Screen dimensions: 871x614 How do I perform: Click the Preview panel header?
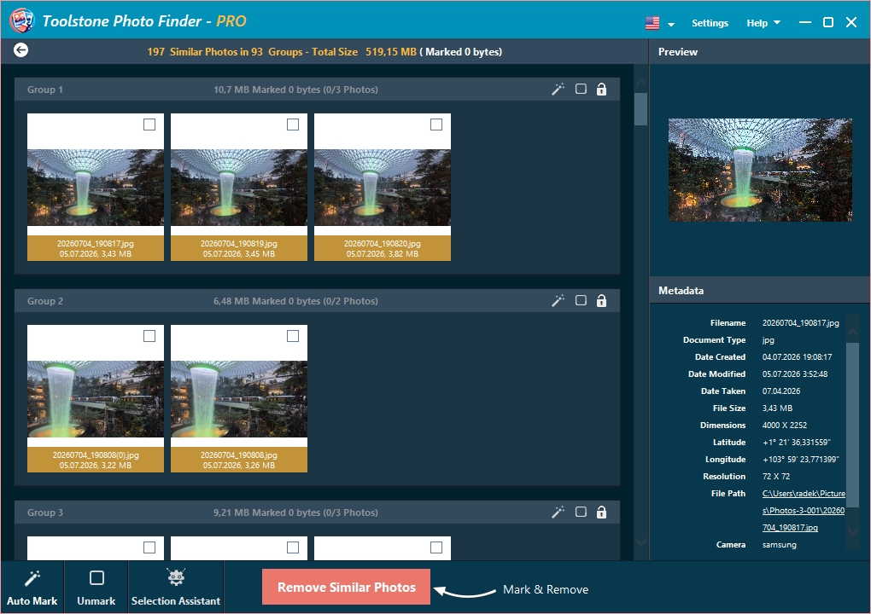pos(759,51)
